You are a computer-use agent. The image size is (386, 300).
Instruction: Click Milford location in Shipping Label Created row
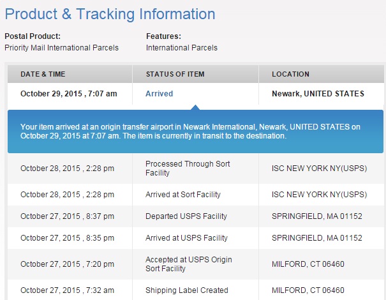[x=308, y=290]
